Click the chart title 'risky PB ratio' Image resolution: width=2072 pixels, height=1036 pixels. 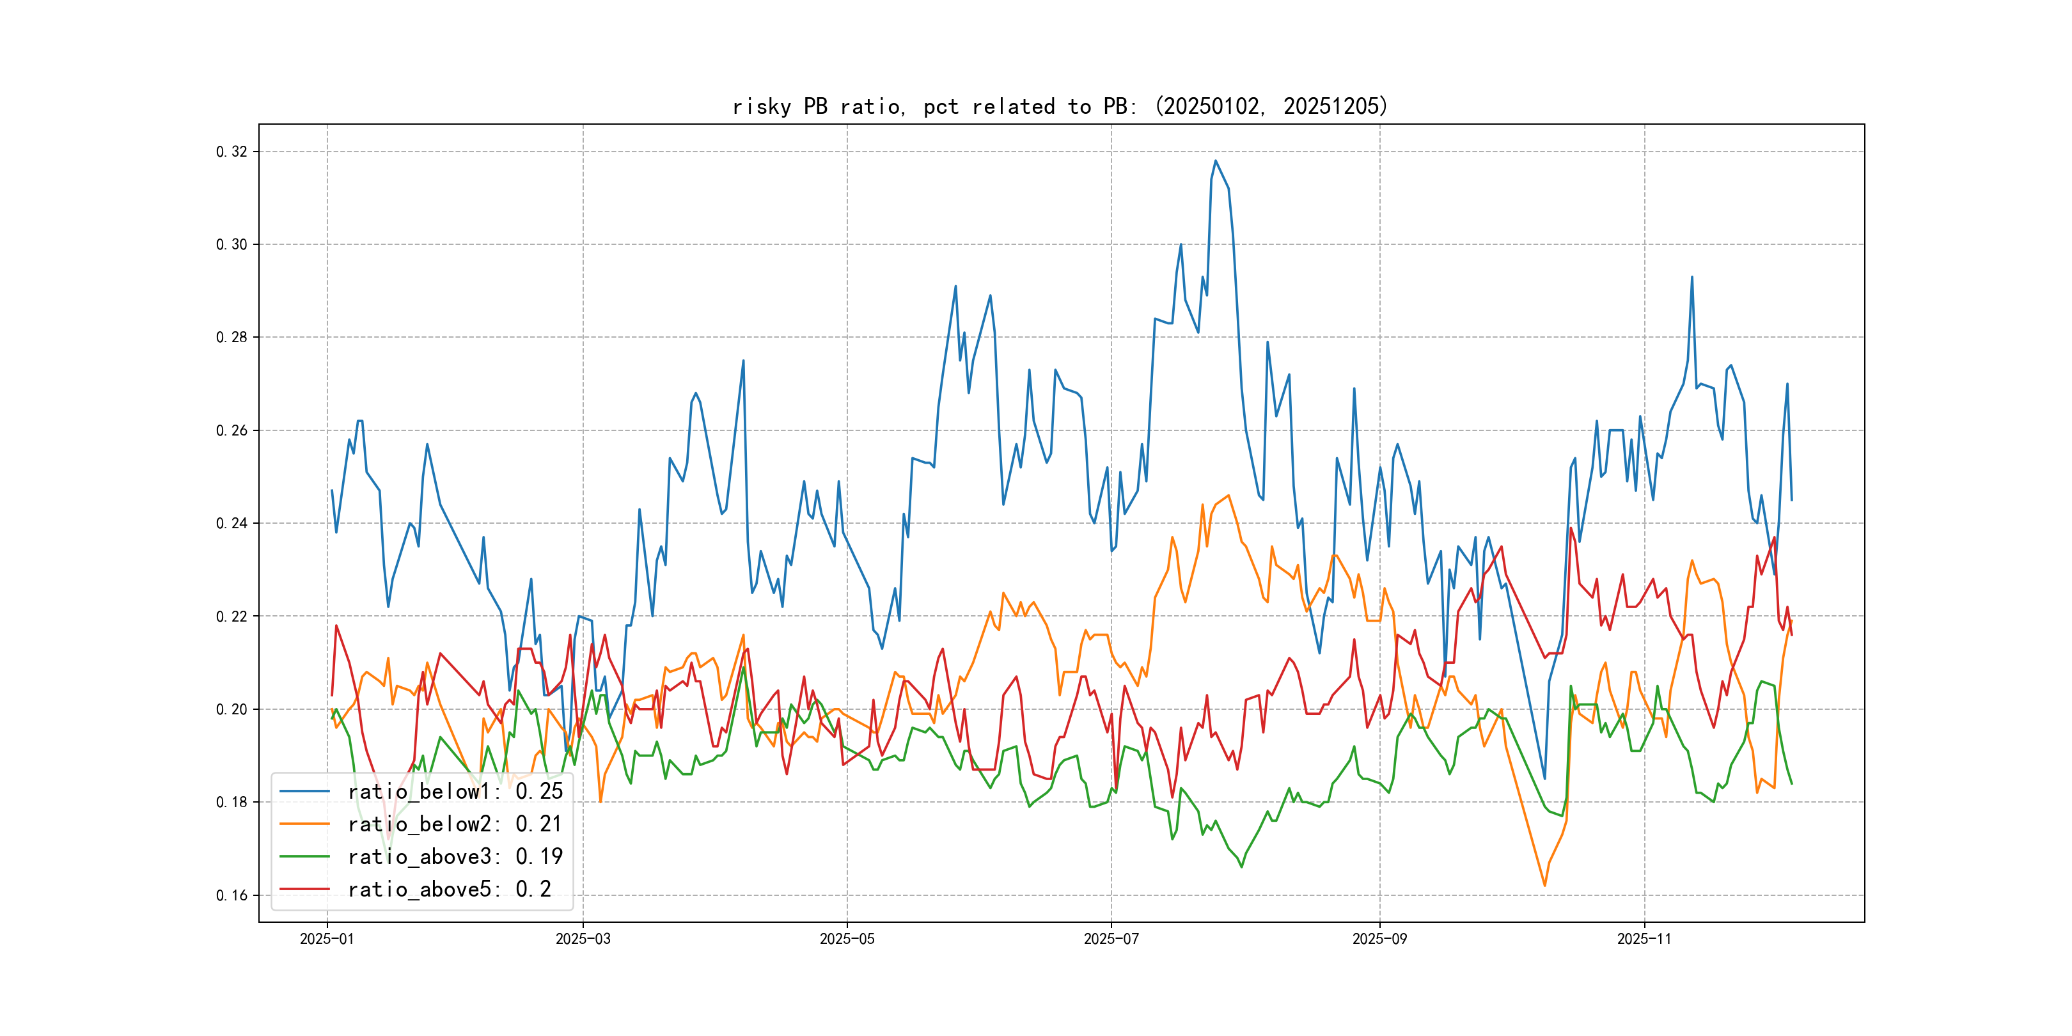pyautogui.click(x=1060, y=106)
